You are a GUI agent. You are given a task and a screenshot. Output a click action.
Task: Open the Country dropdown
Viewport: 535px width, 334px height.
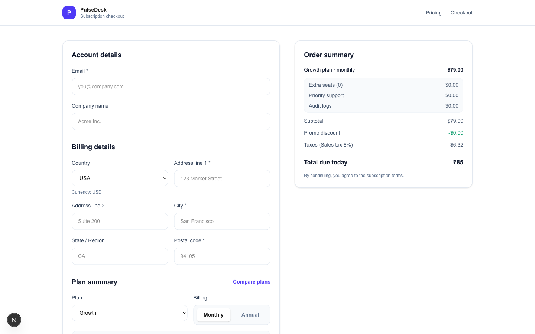pos(120,178)
